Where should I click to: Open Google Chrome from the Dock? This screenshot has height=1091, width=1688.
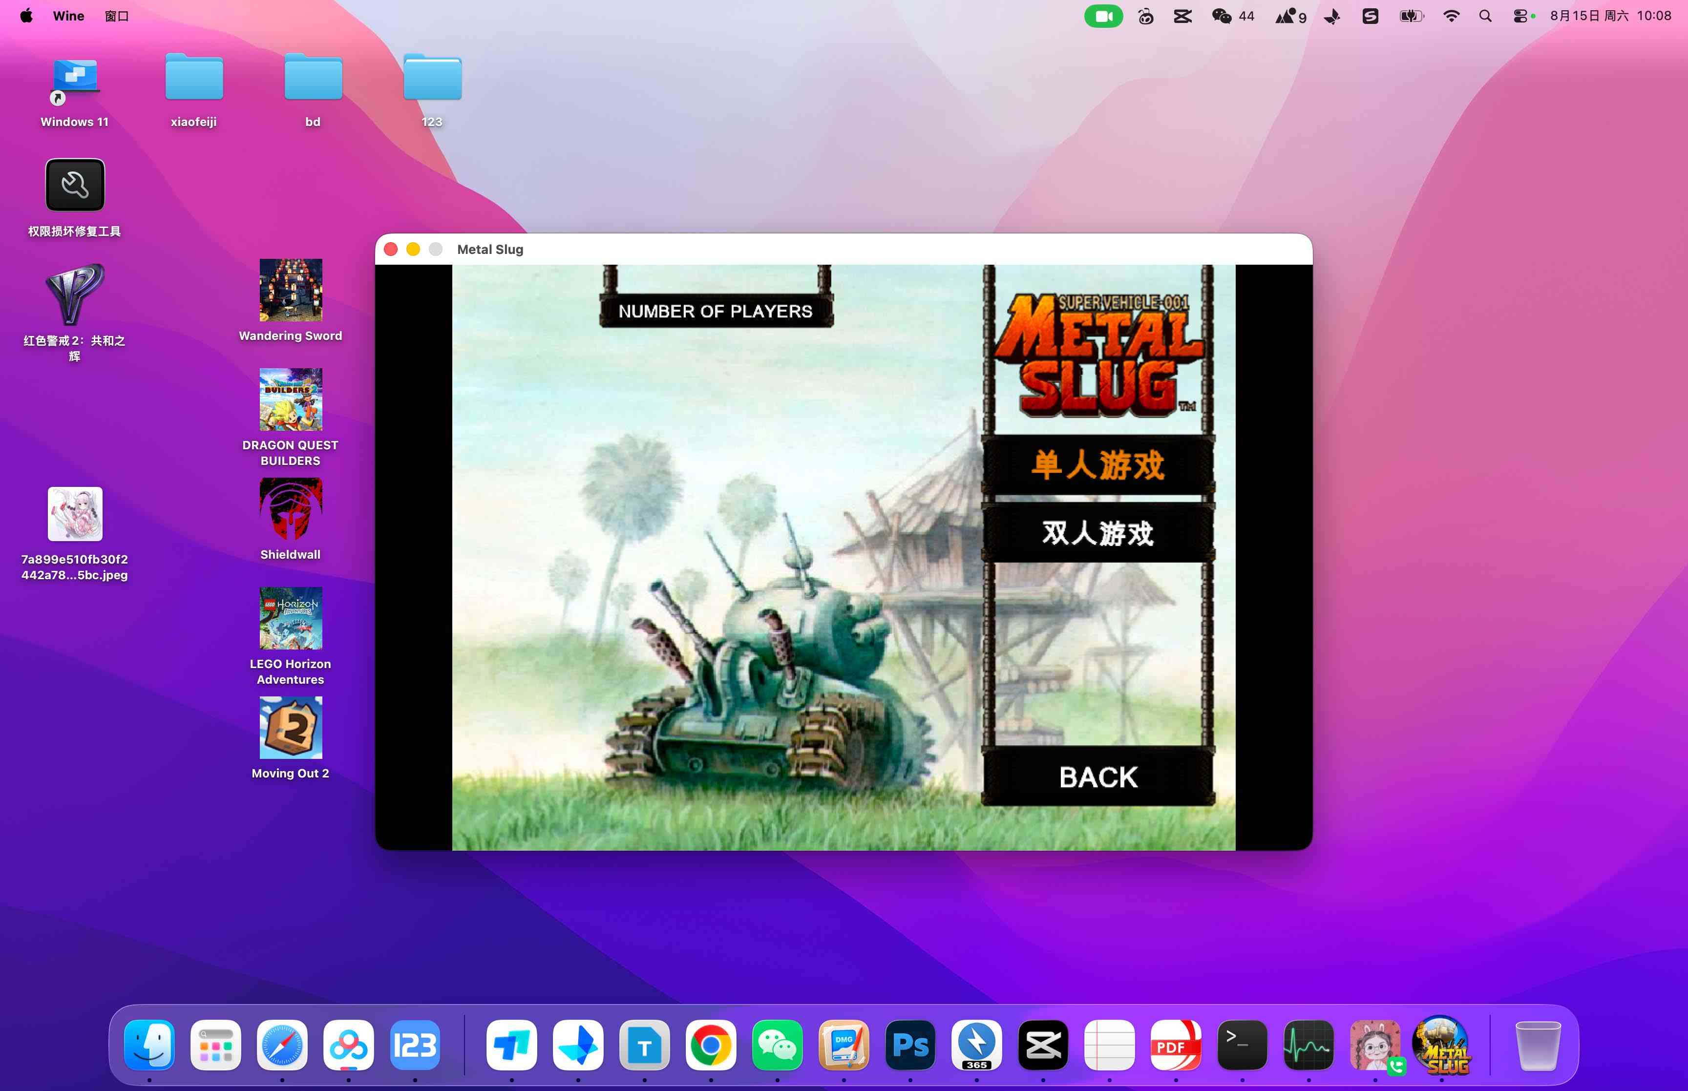coord(711,1045)
